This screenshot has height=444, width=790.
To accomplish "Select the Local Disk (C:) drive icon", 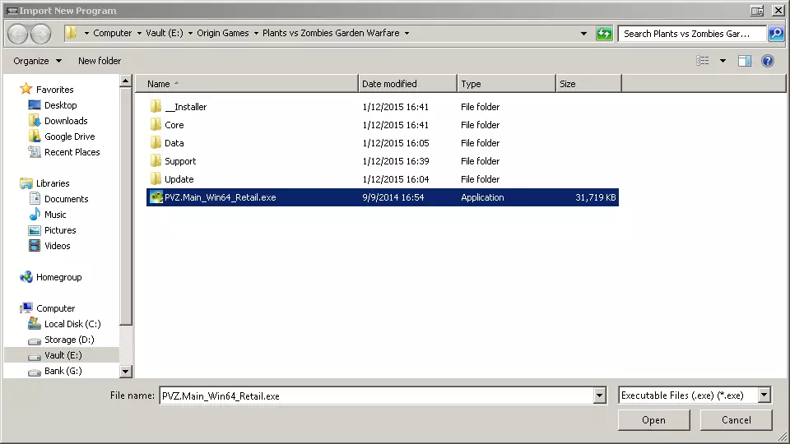I will [x=35, y=324].
